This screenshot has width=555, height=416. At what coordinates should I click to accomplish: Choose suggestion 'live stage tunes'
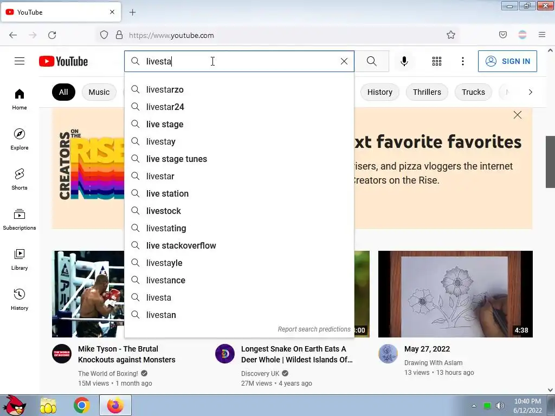(x=239, y=159)
